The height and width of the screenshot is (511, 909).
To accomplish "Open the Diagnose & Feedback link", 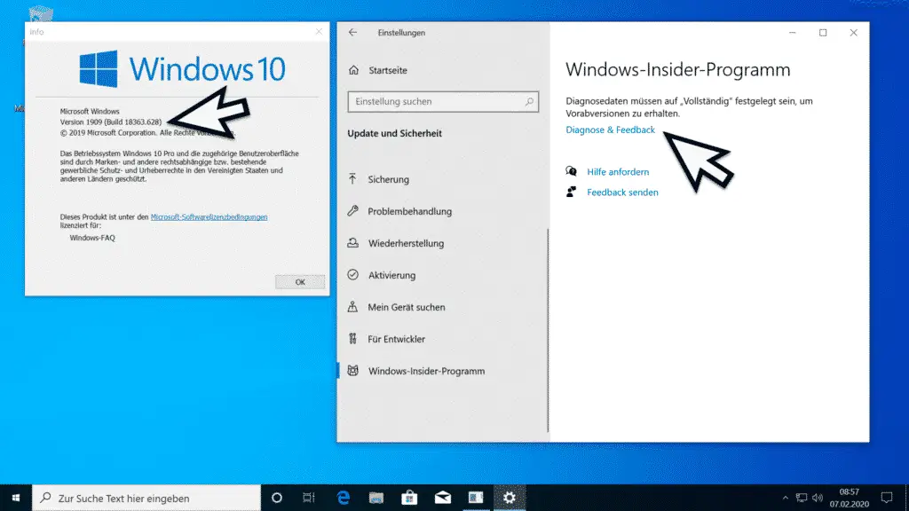I will (610, 130).
